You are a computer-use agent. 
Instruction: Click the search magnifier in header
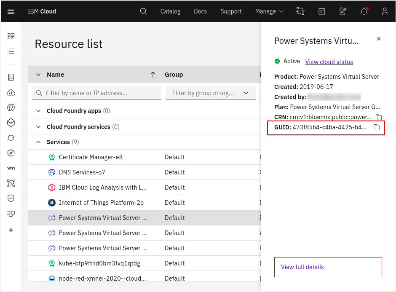point(144,11)
